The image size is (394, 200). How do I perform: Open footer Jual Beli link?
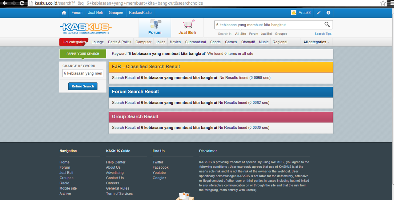click(x=66, y=173)
